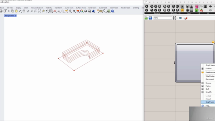The height and width of the screenshot is (121, 215).
Task: Toggle Flatten option in context menu
Action: (208, 86)
